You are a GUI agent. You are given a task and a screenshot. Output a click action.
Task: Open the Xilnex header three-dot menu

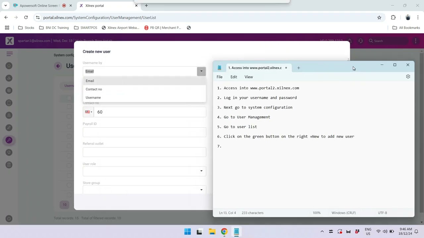pos(416,41)
